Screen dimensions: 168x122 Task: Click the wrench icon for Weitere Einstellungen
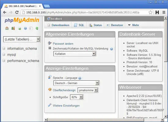click(x=50, y=105)
